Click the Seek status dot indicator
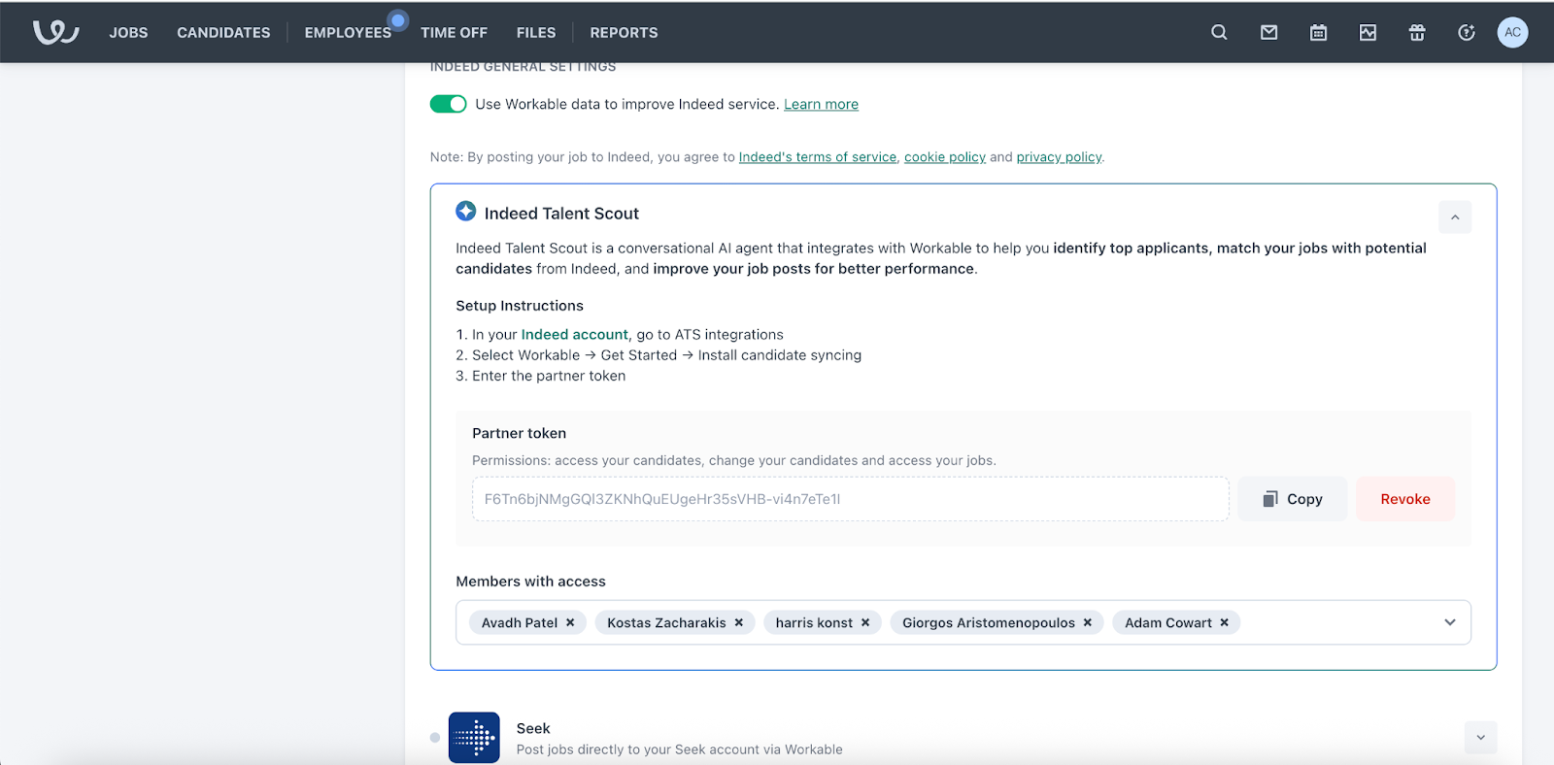 click(435, 738)
